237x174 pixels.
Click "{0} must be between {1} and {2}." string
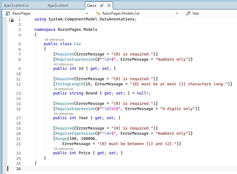pyautogui.click(x=137, y=144)
